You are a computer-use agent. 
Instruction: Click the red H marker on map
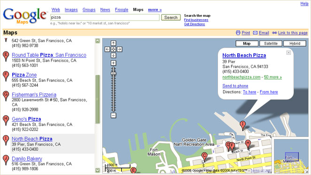[x=248, y=144]
